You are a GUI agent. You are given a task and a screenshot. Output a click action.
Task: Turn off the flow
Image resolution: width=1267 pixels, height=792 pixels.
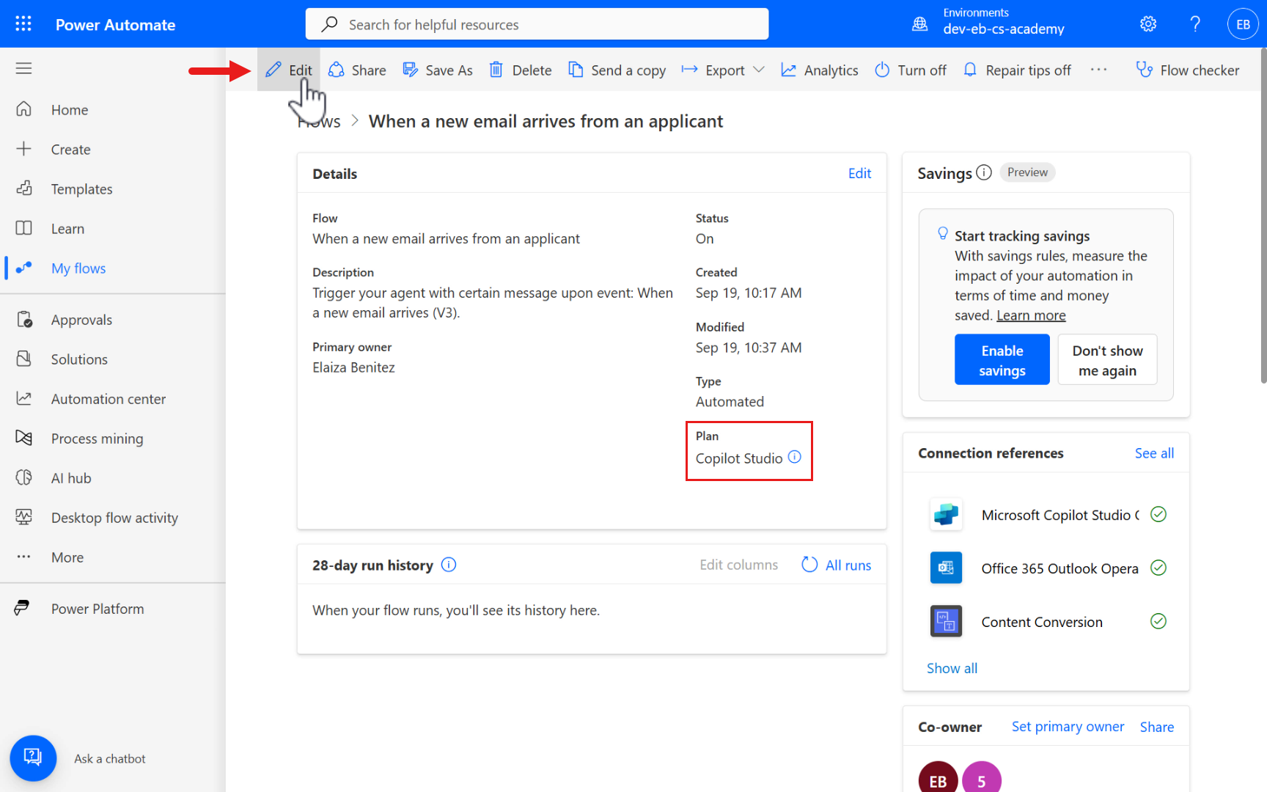911,70
